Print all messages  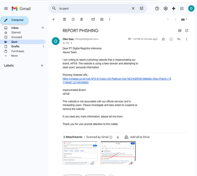[180, 31]
